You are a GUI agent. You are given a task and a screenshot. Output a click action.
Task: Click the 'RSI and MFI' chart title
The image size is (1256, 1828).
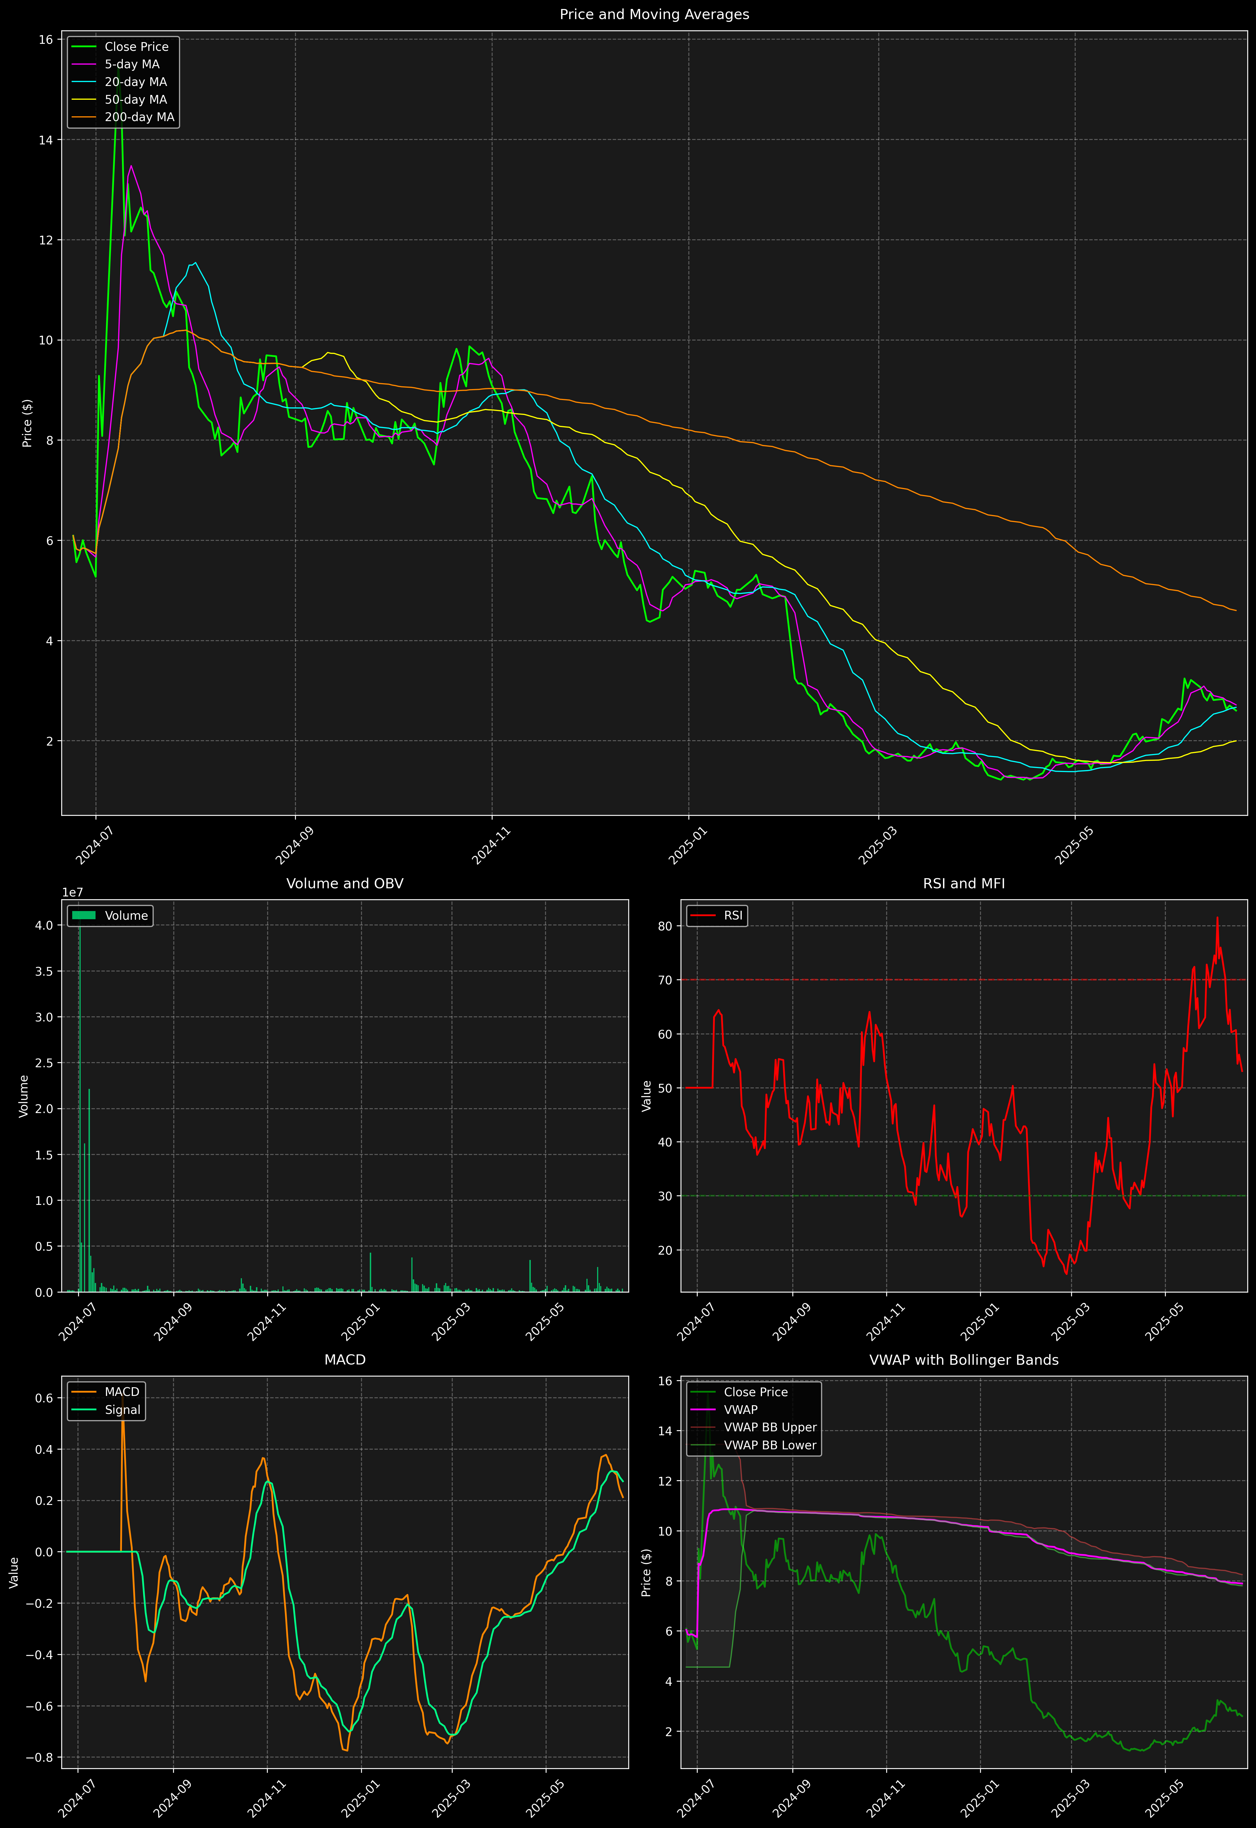964,883
